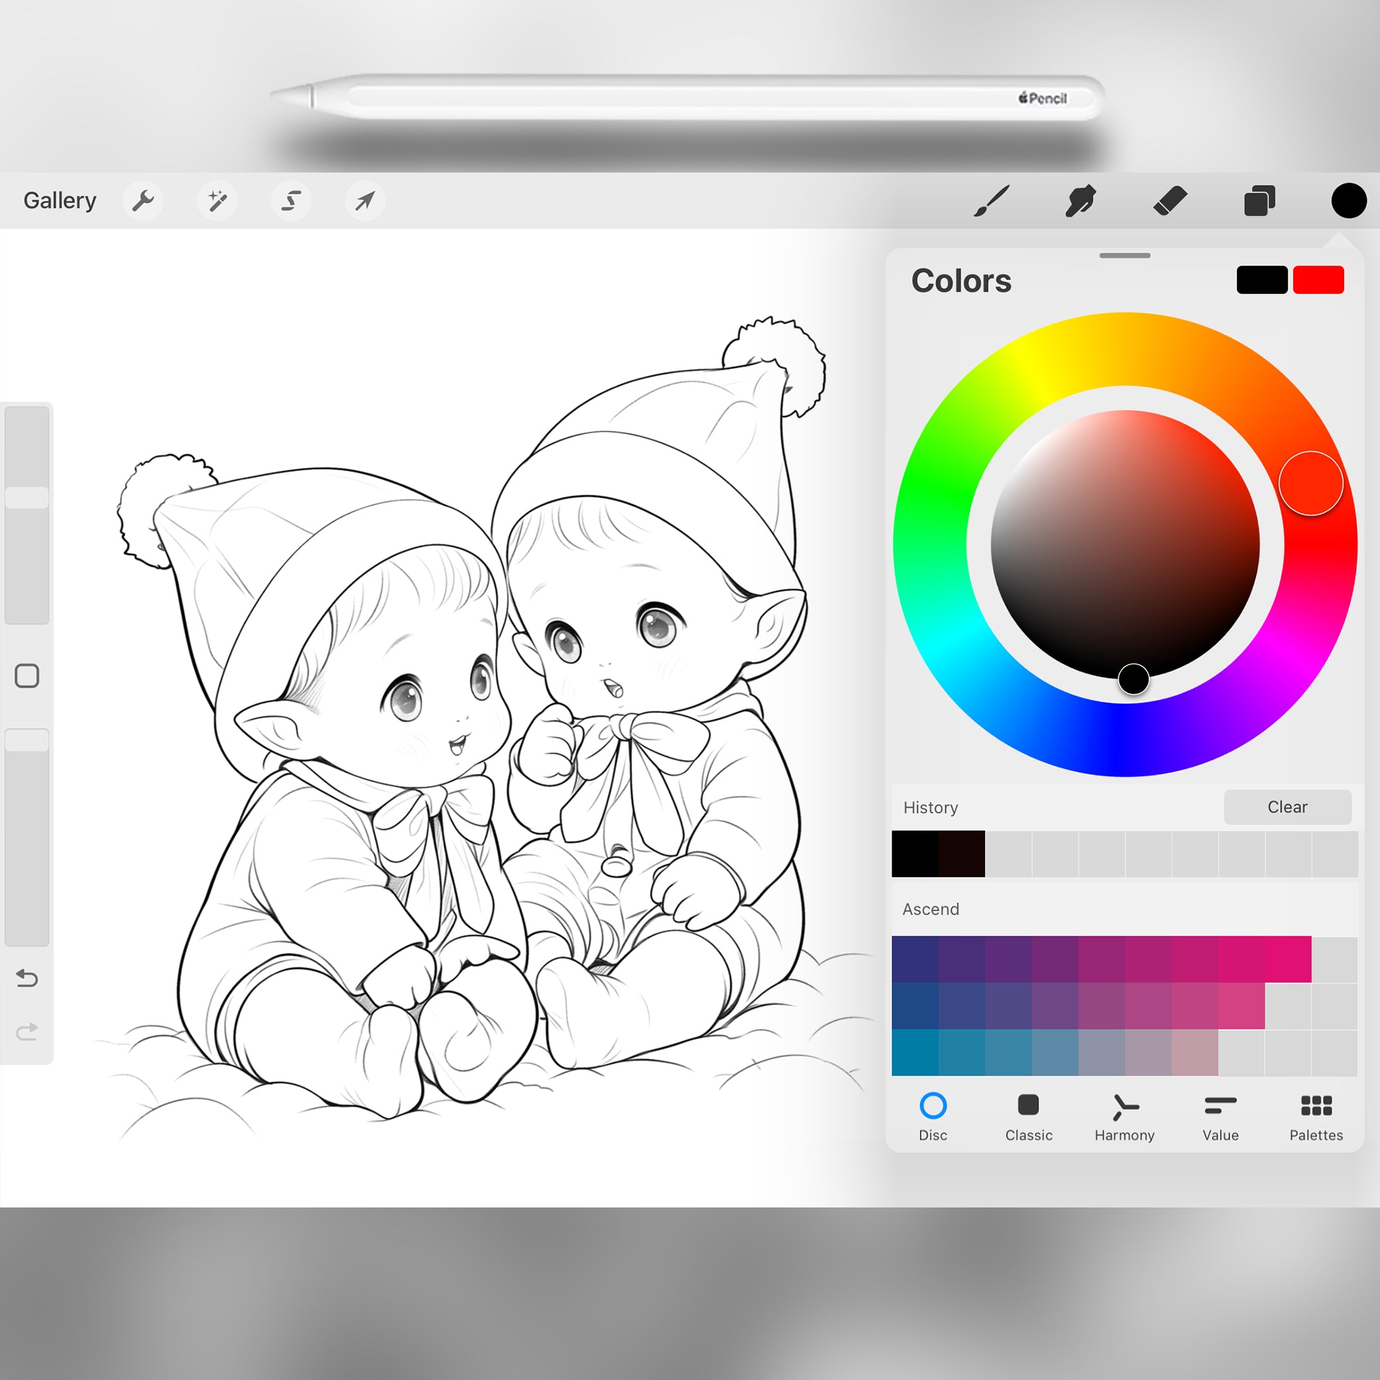The width and height of the screenshot is (1380, 1380).
Task: Tap the Undo arrow in sidebar
Action: coord(27,978)
